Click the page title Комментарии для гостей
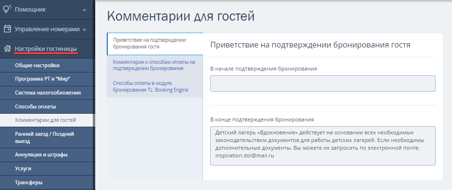The width and height of the screenshot is (452, 190). [181, 16]
